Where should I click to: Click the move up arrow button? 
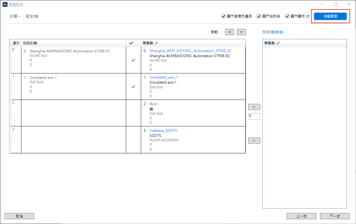[x=229, y=32]
